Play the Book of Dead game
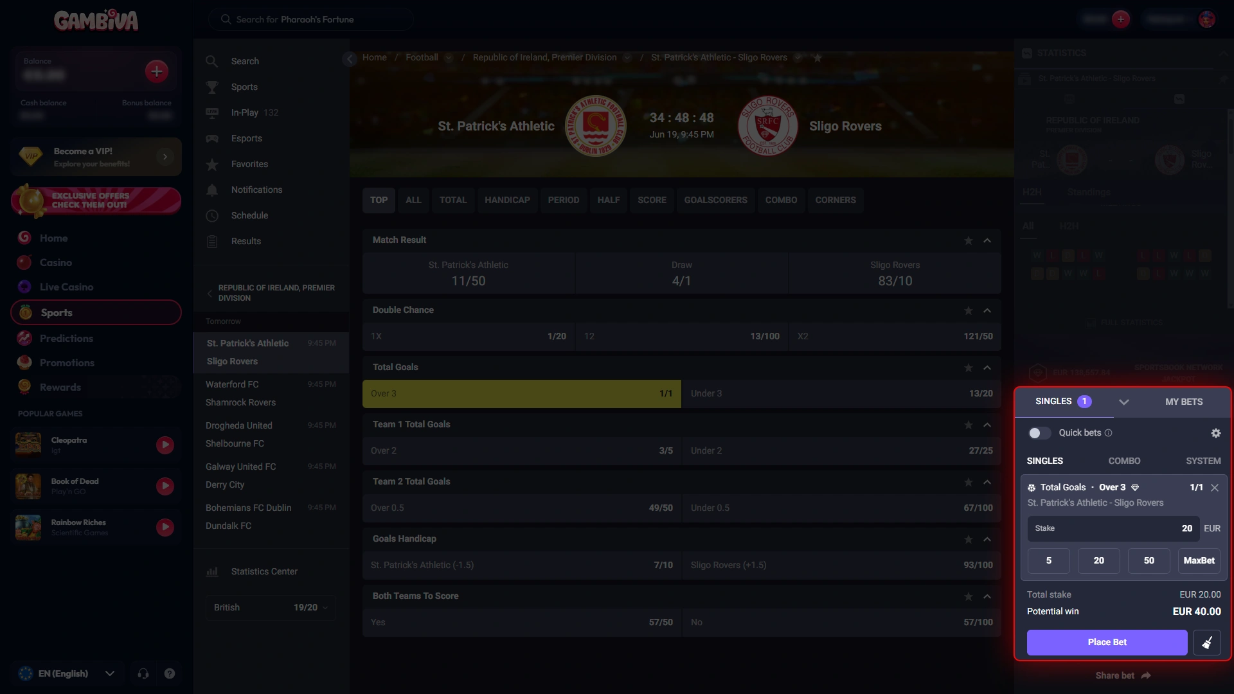Viewport: 1234px width, 694px height. coord(165,486)
